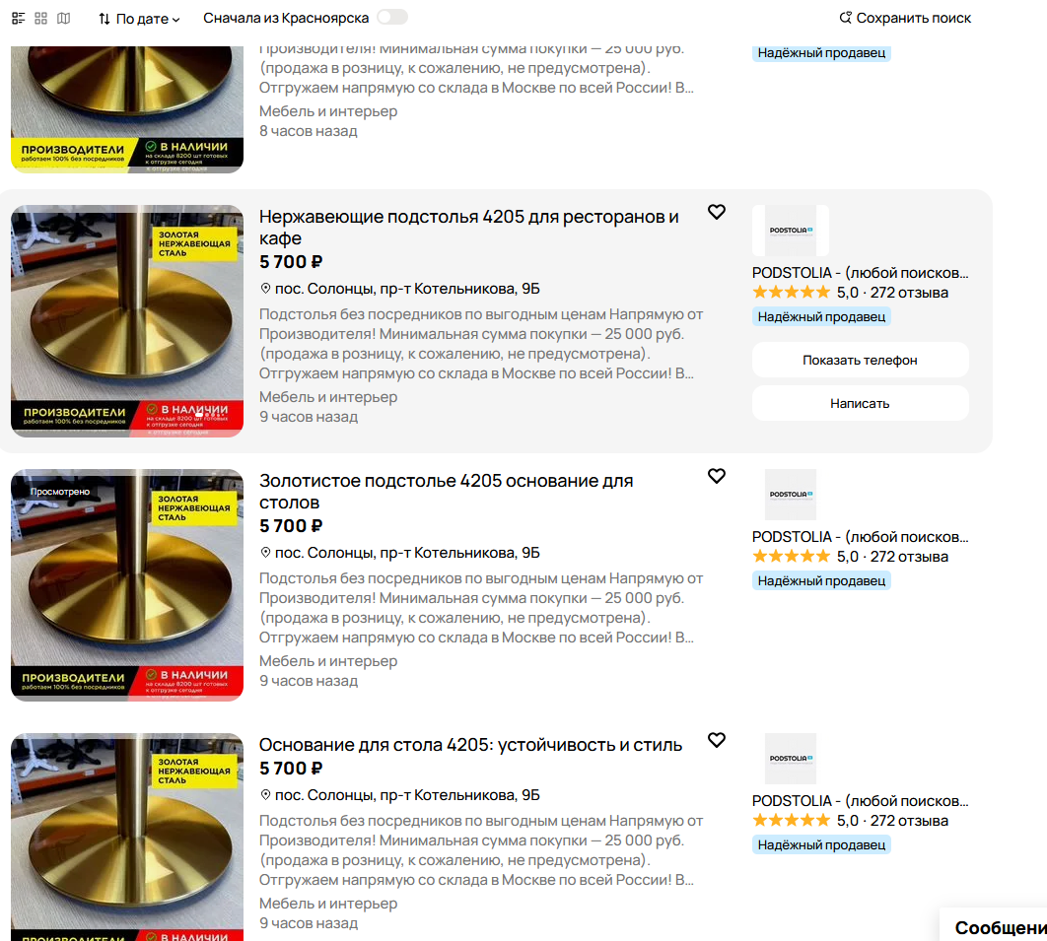Switch to list view layout icon

(x=19, y=18)
